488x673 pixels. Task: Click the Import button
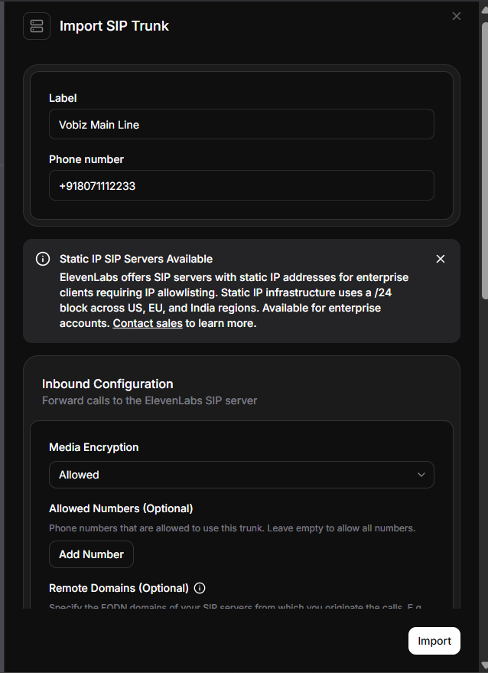434,641
